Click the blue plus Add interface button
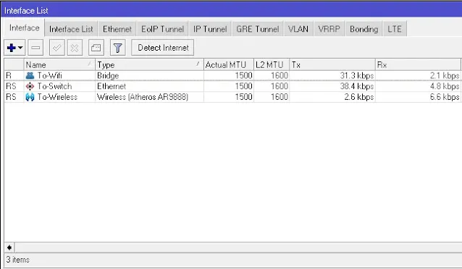Viewport: 462px width, 269px height. click(12, 48)
